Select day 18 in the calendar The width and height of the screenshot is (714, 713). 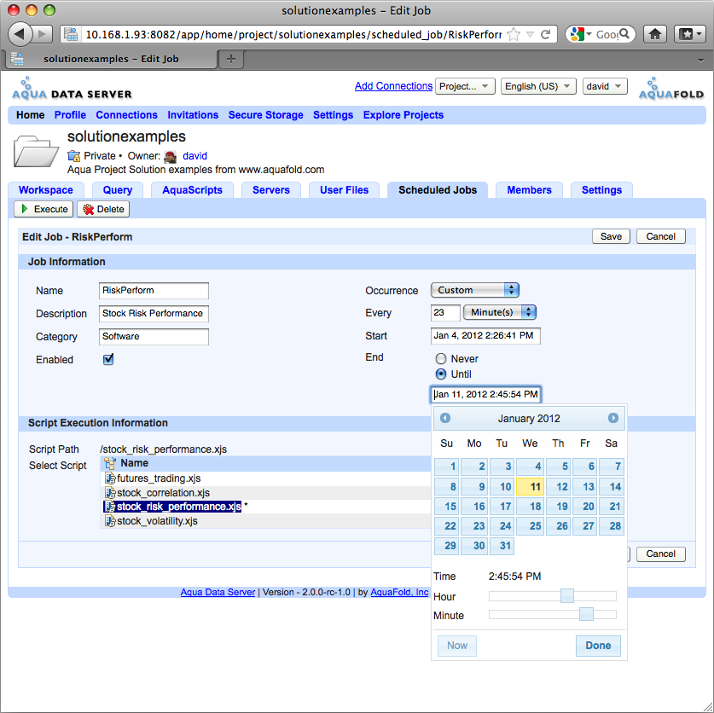530,507
